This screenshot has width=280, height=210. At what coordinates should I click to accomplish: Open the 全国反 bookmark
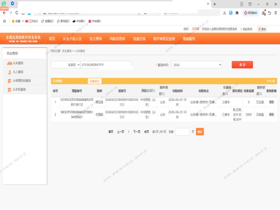(x=48, y=21)
